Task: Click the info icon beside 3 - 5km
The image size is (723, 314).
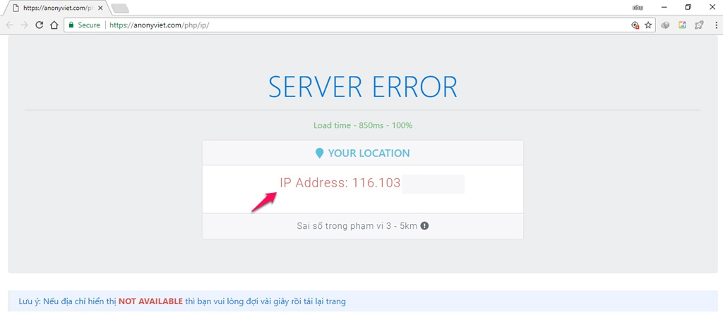Action: (424, 226)
